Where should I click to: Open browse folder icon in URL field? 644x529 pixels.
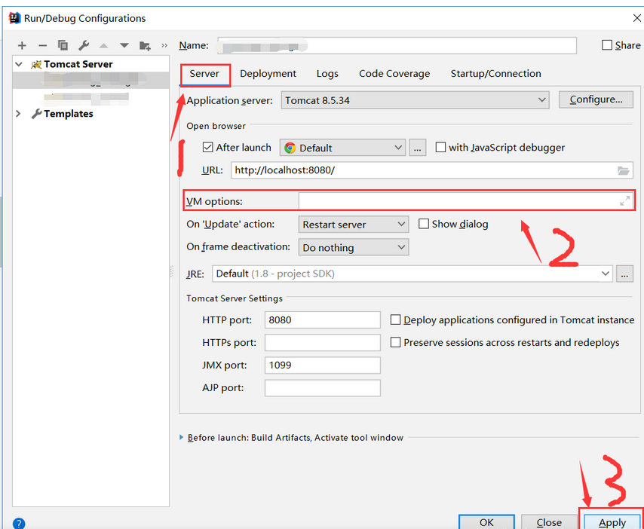coord(623,170)
